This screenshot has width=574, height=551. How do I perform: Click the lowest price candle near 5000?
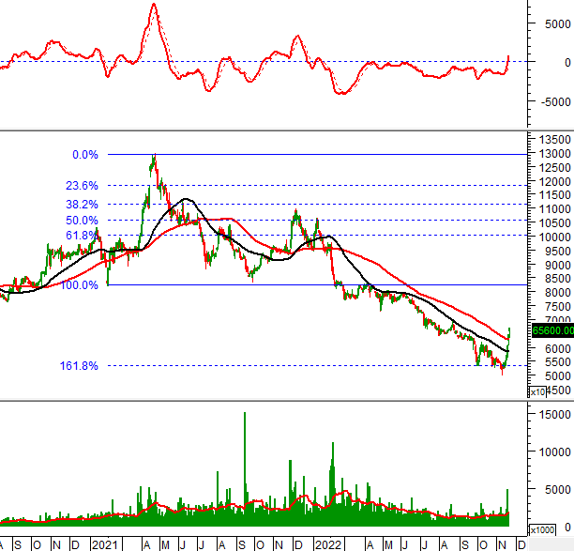502,398
